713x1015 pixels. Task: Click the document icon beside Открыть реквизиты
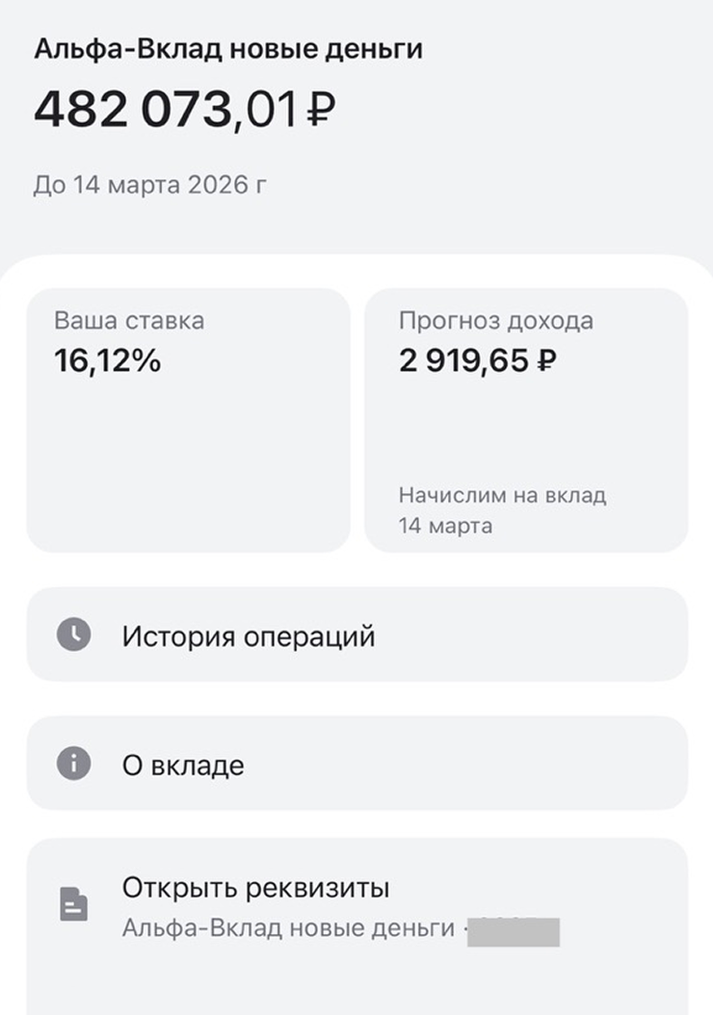[x=73, y=904]
